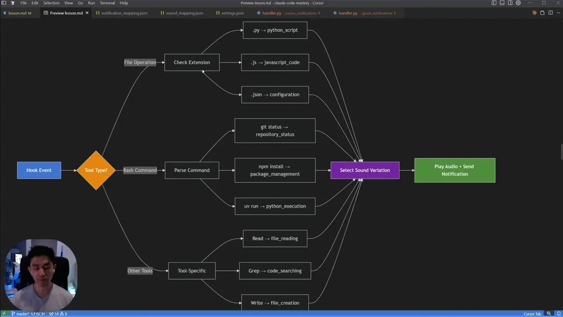Open the File menu

(x=23, y=3)
